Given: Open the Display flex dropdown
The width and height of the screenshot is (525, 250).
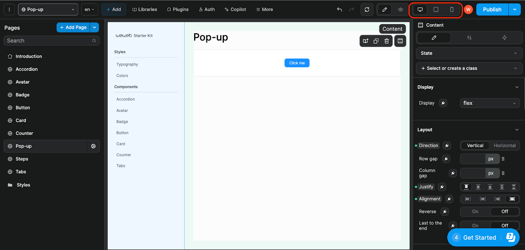Looking at the screenshot, I should coord(490,103).
